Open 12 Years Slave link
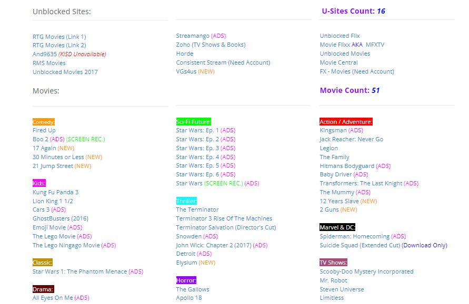Image resolution: width=469 pixels, height=304 pixels. pos(339,202)
